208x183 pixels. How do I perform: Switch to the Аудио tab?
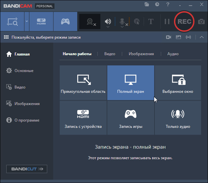tap(173, 54)
